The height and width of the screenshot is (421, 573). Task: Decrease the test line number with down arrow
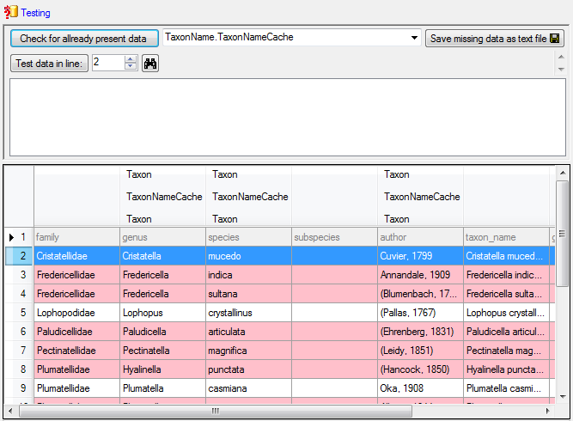click(131, 67)
